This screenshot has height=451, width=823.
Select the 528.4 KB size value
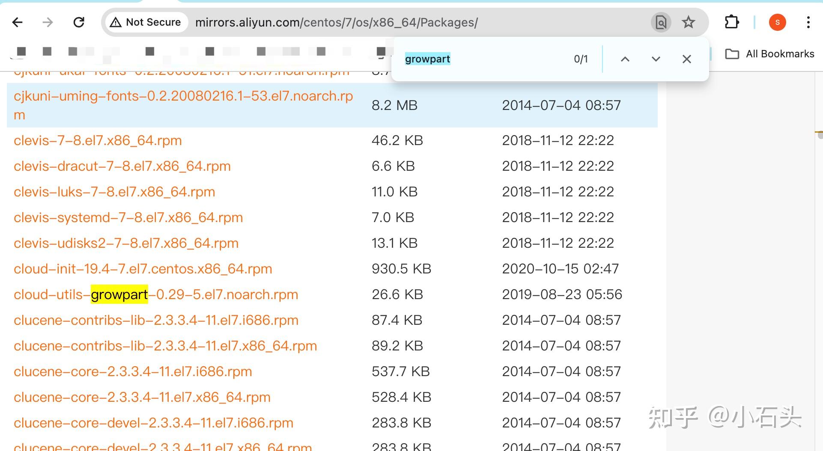[x=401, y=397]
